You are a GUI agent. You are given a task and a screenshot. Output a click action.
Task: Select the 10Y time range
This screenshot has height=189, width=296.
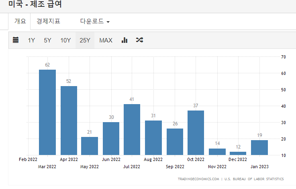[65, 40]
